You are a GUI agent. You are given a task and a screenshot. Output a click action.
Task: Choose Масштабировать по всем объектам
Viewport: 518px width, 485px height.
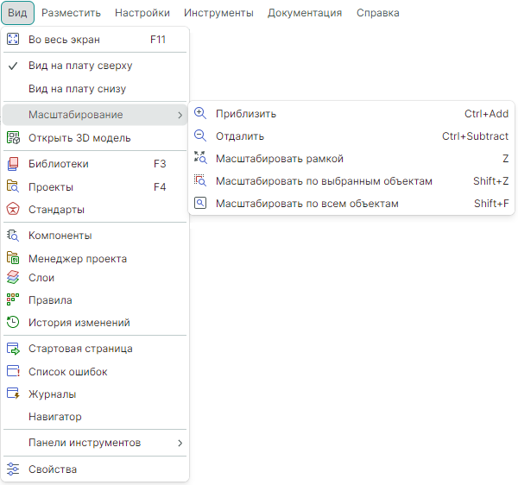click(307, 204)
